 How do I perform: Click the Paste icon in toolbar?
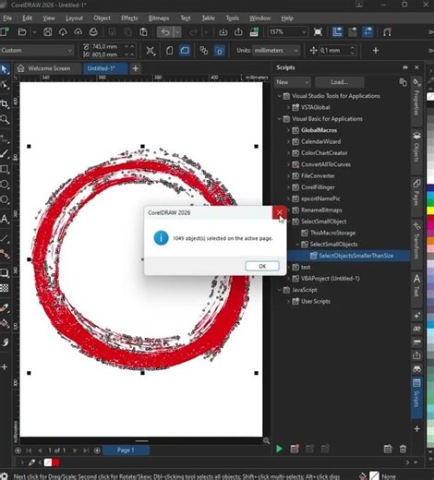tap(143, 32)
